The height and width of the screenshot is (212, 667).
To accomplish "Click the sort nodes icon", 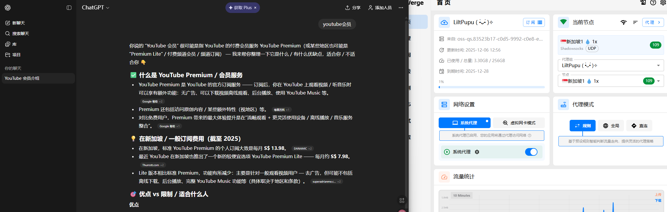I will click(635, 22).
